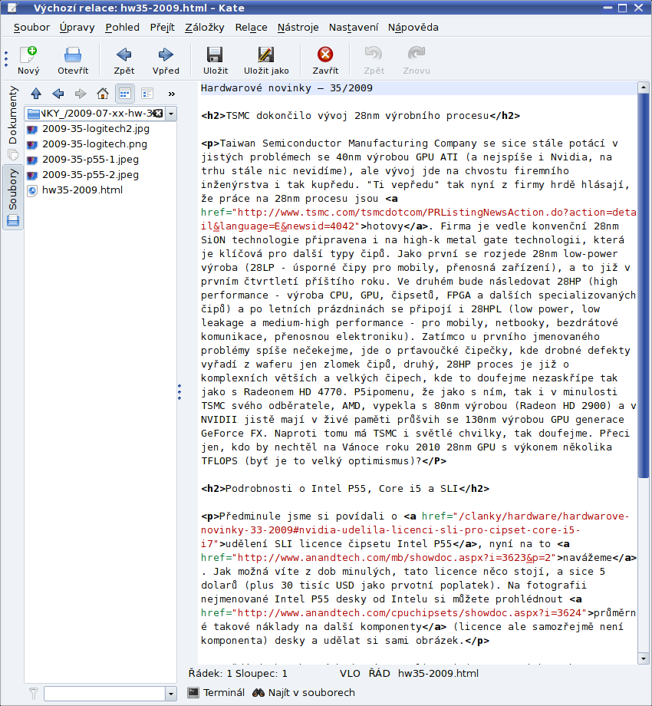Save the document with Uložit
The height and width of the screenshot is (706, 652).
215,60
